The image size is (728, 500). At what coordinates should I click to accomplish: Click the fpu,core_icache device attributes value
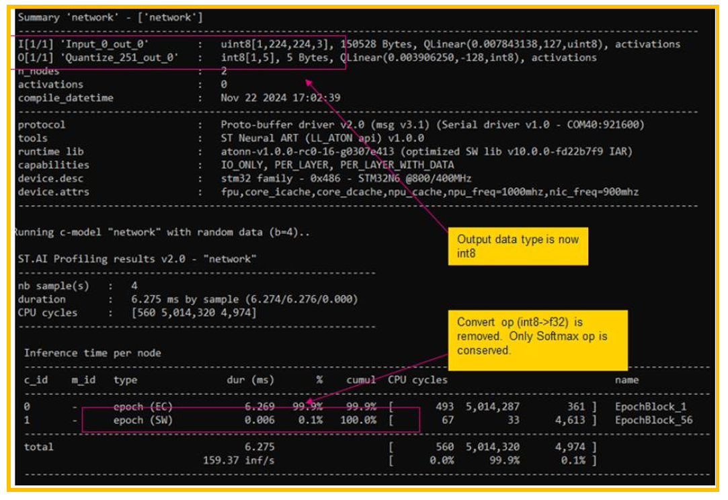(430, 192)
